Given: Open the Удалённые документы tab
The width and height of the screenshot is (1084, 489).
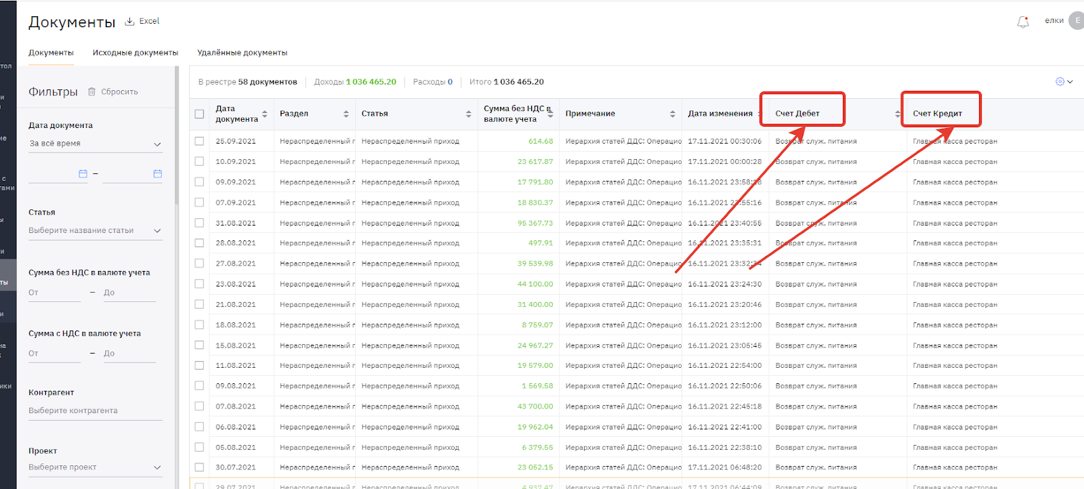Looking at the screenshot, I should (242, 53).
